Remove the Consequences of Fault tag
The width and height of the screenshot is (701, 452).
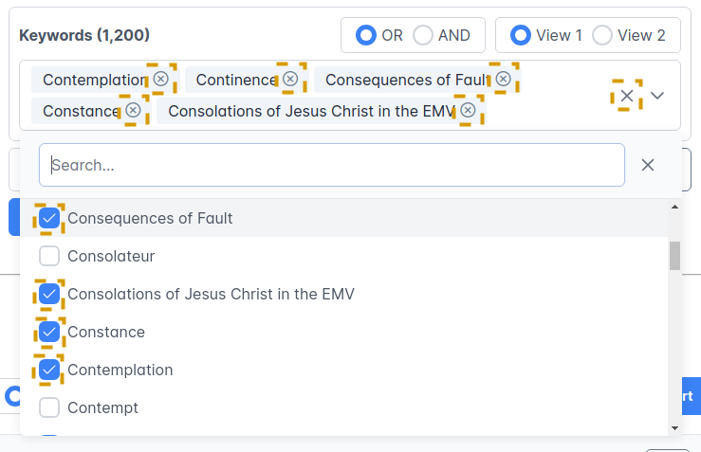click(503, 79)
